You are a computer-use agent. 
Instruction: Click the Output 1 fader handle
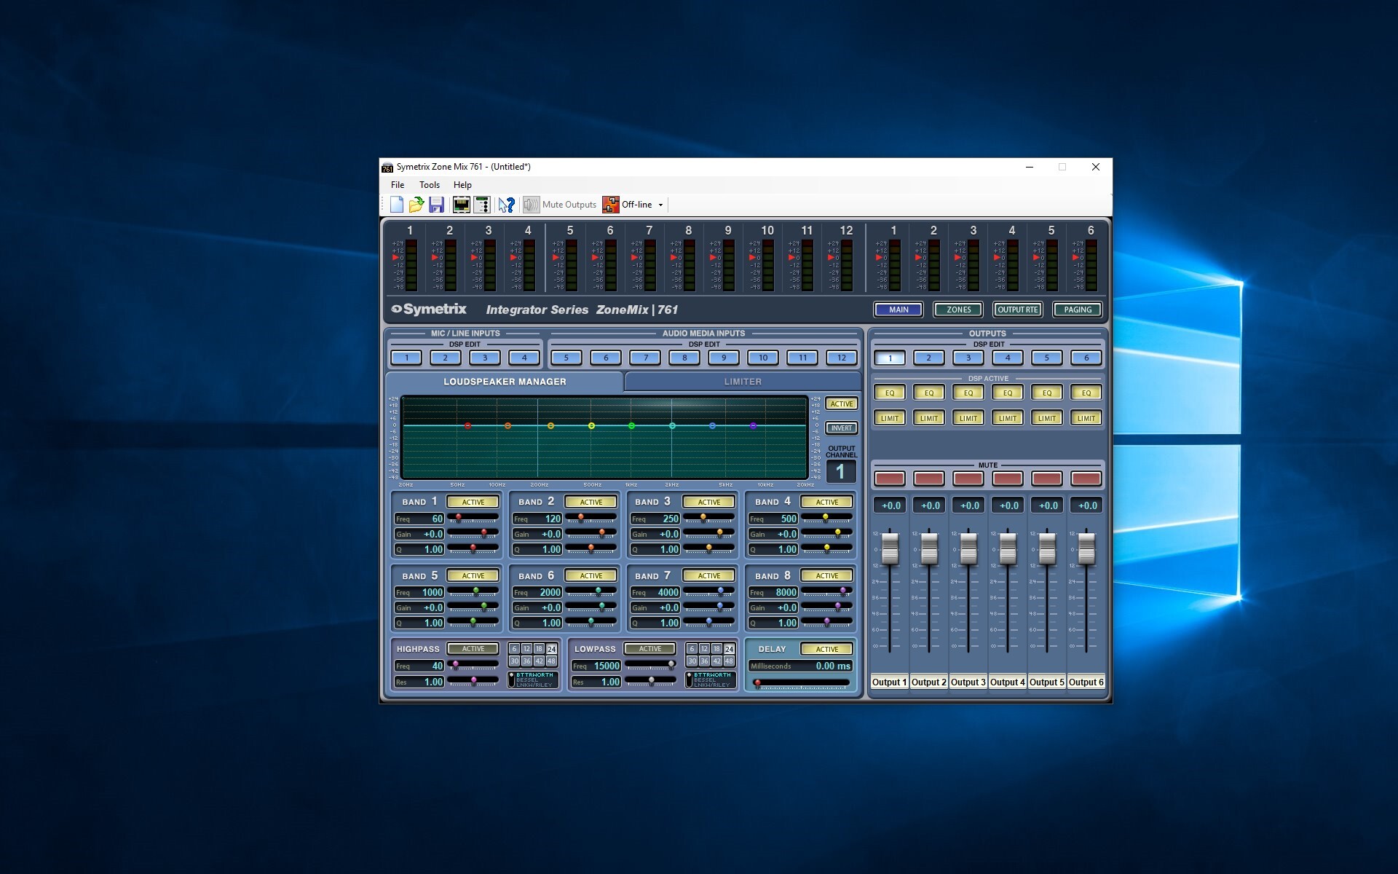(x=890, y=548)
